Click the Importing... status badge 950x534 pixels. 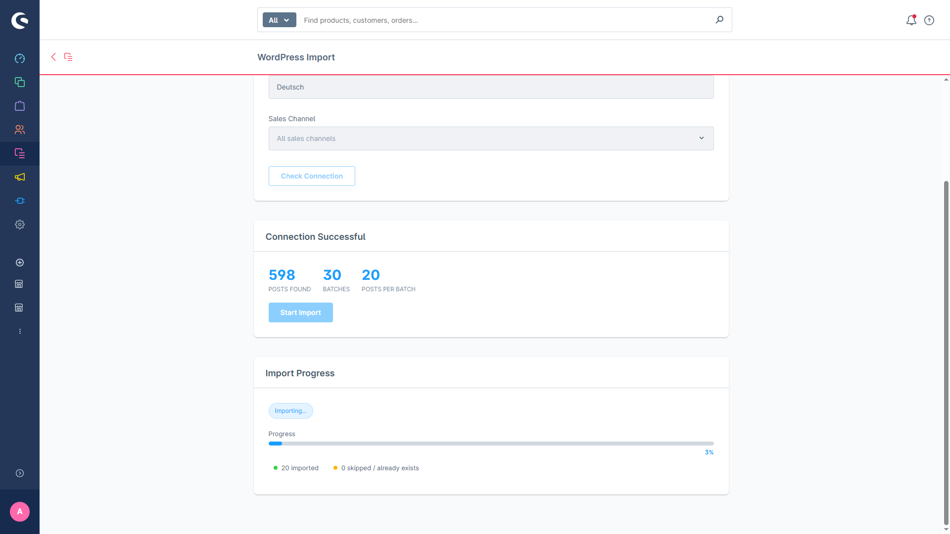point(291,411)
